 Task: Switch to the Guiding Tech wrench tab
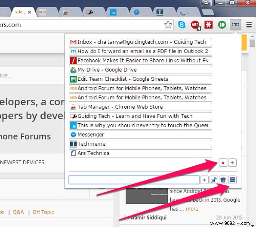(94, 12)
